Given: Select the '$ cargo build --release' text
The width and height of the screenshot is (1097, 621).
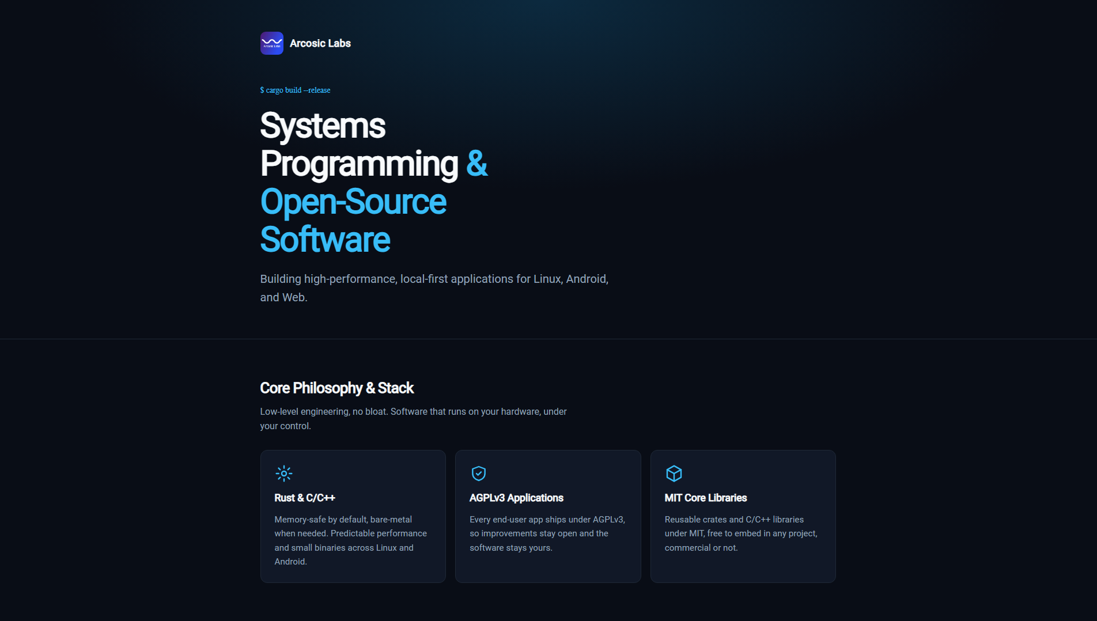Looking at the screenshot, I should tap(295, 90).
